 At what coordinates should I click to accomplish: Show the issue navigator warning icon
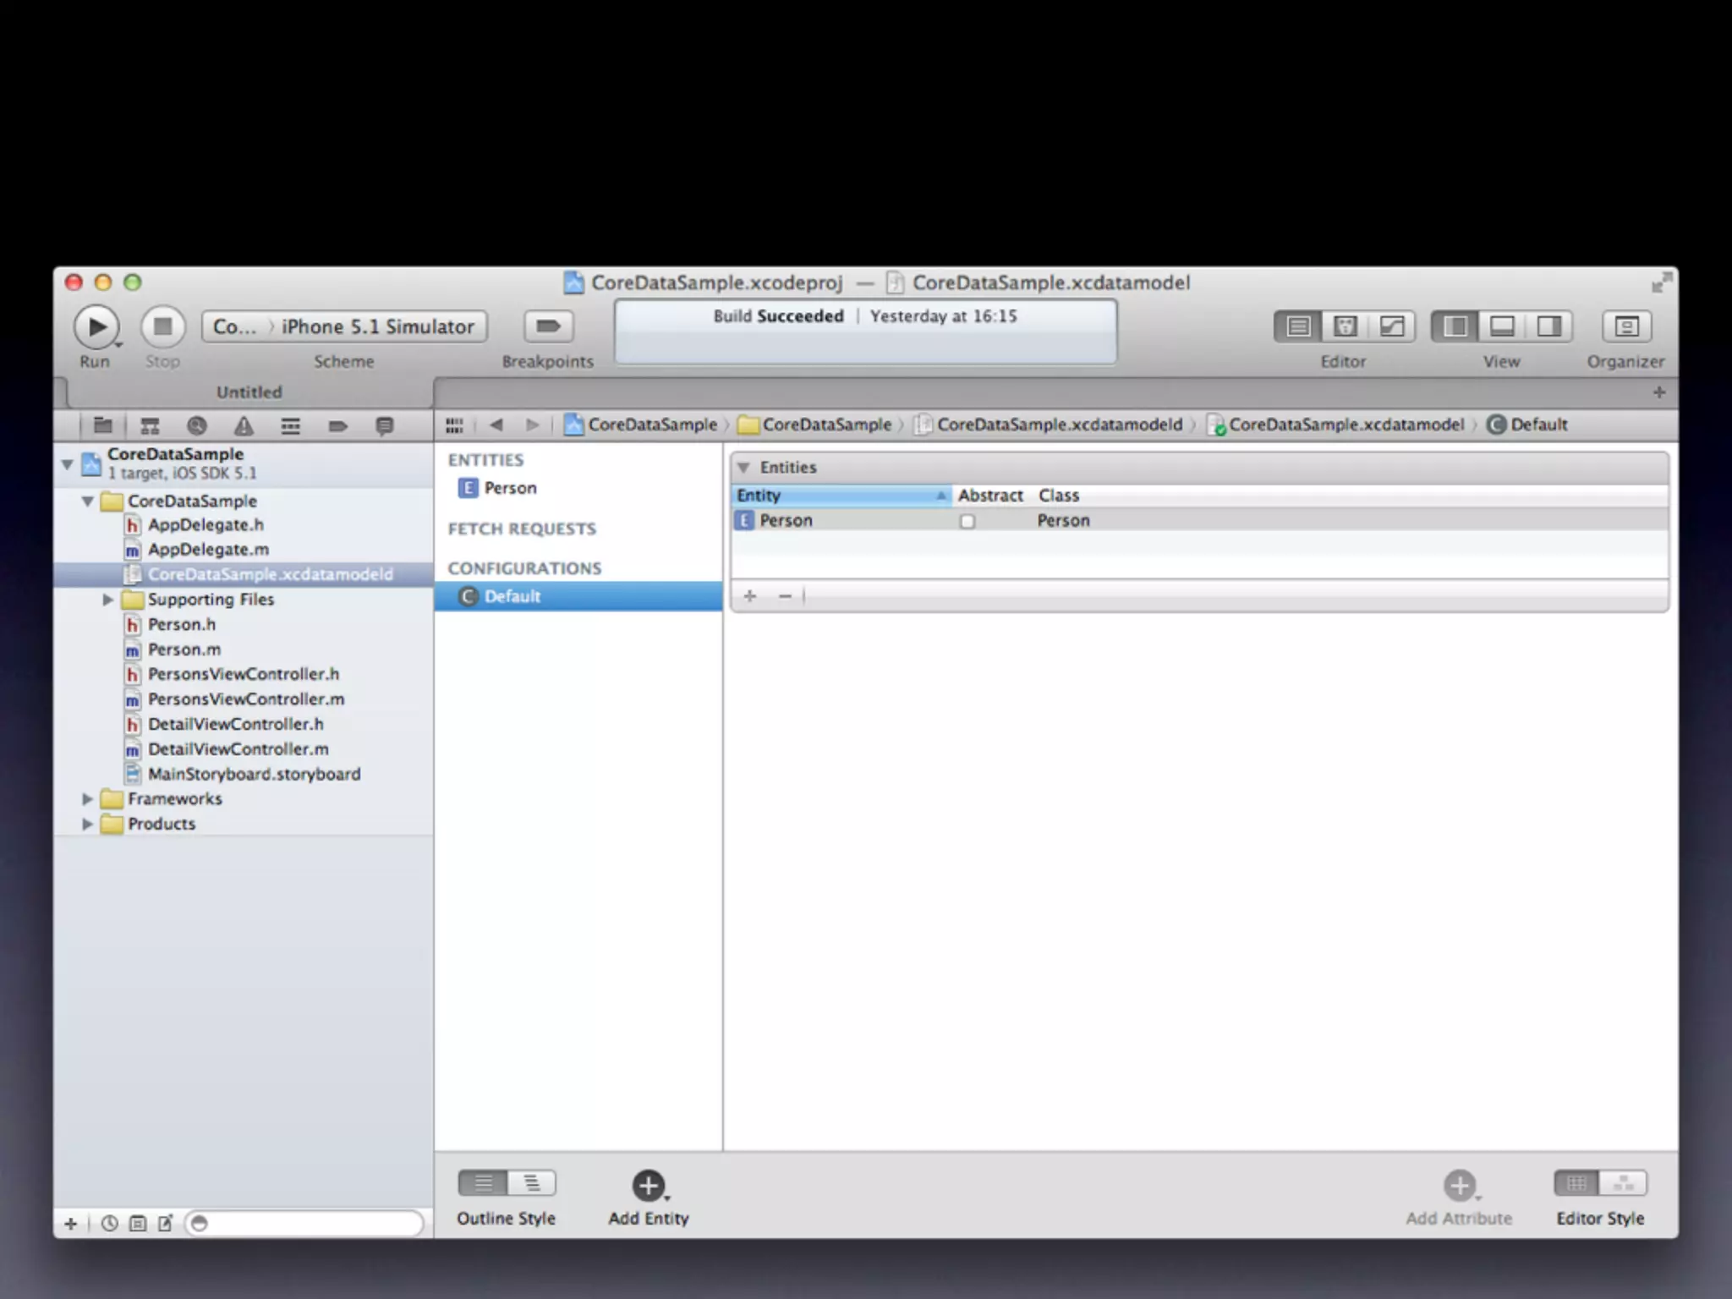(244, 425)
